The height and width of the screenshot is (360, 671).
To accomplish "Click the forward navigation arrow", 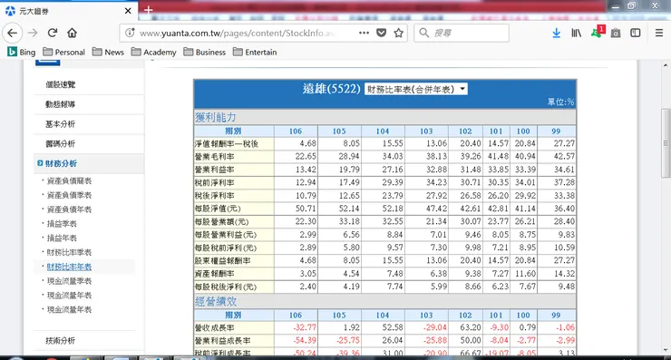I will click(x=33, y=33).
